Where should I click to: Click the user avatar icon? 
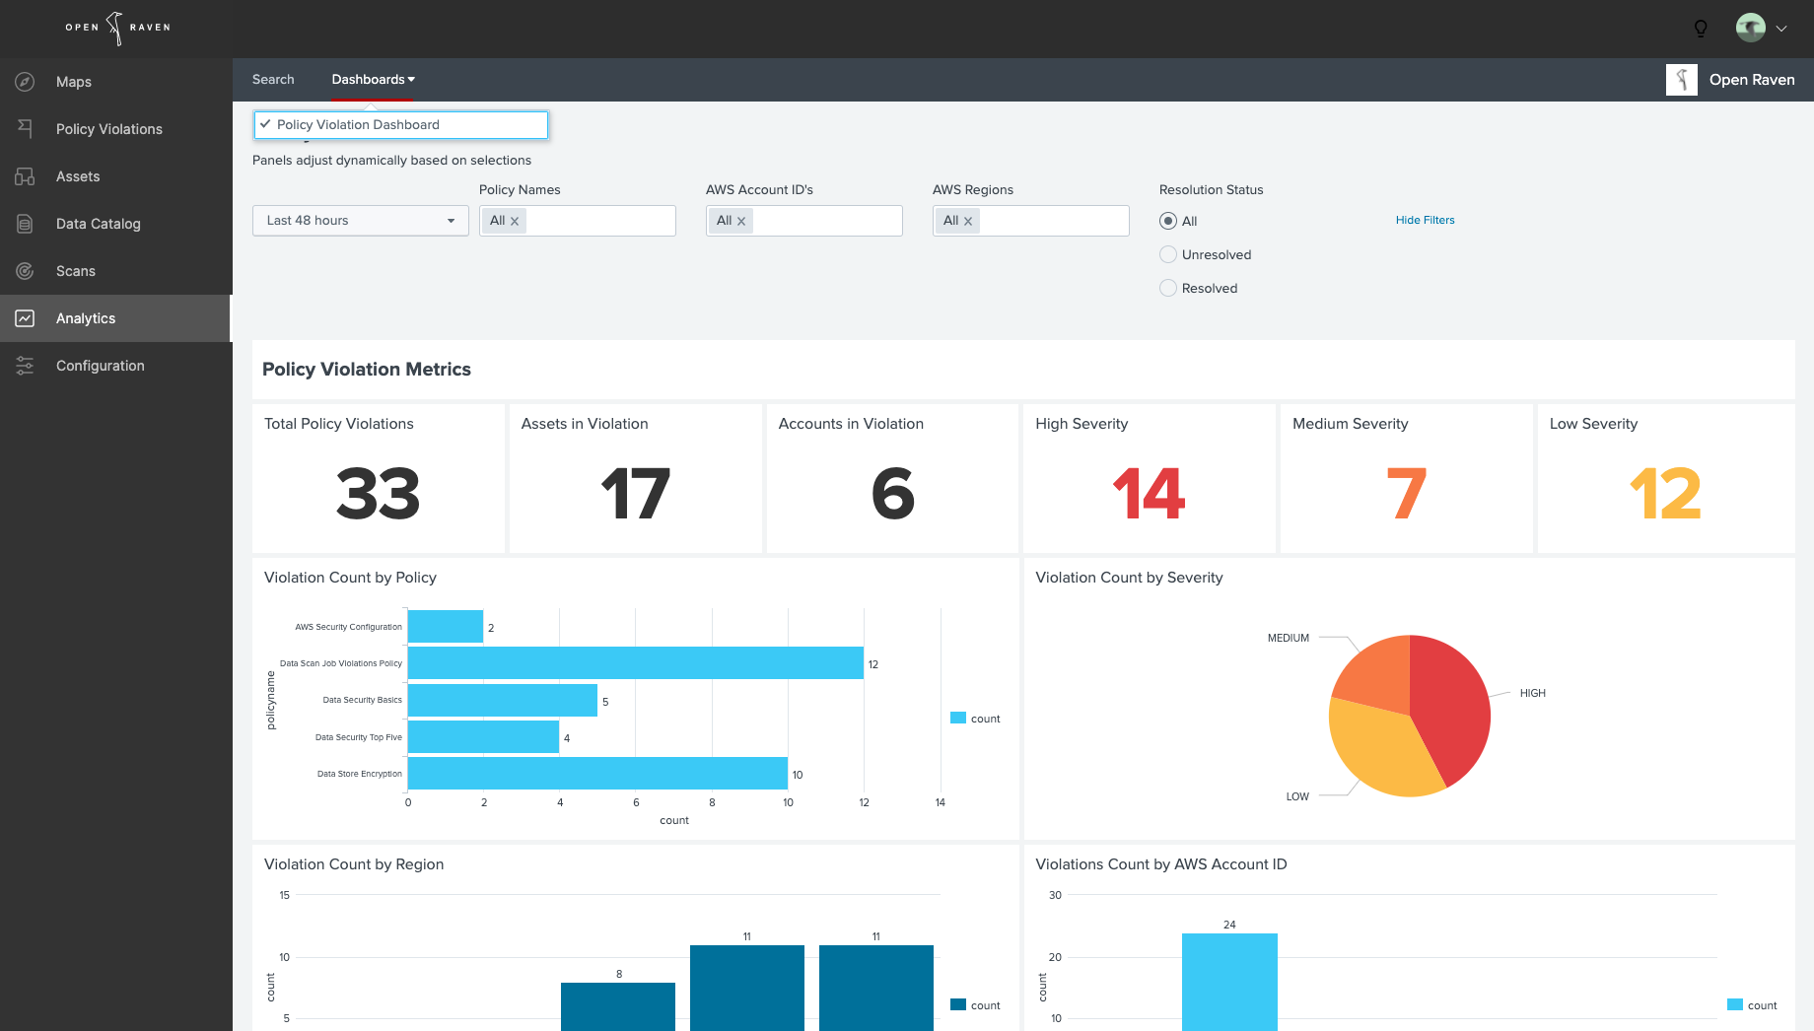1751,28
